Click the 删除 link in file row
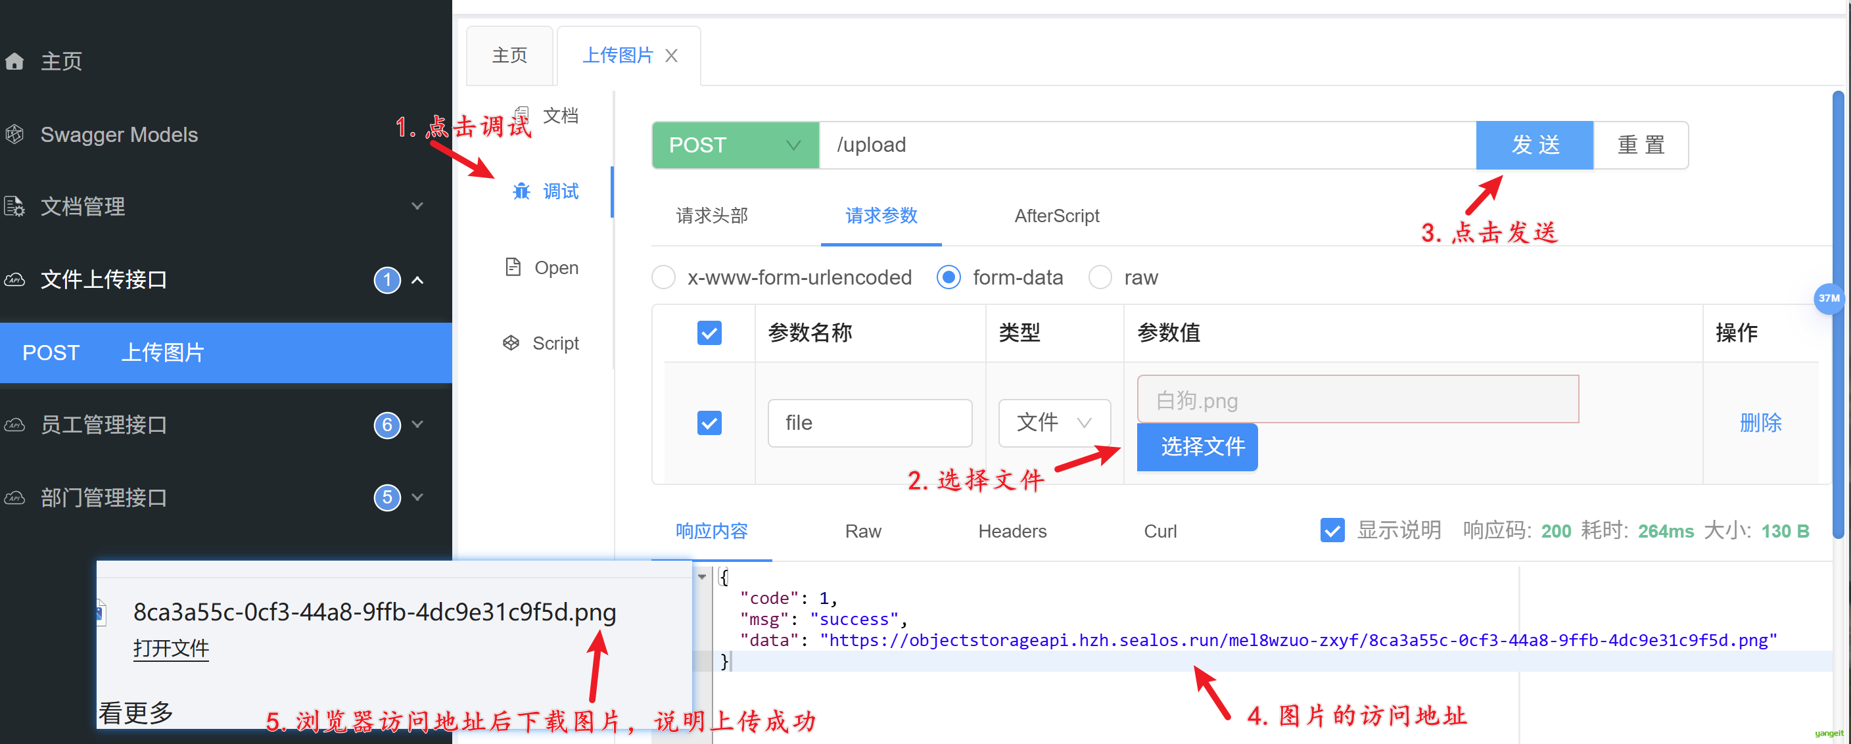 pos(1760,423)
